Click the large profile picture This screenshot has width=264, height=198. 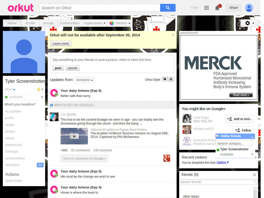click(x=24, y=52)
